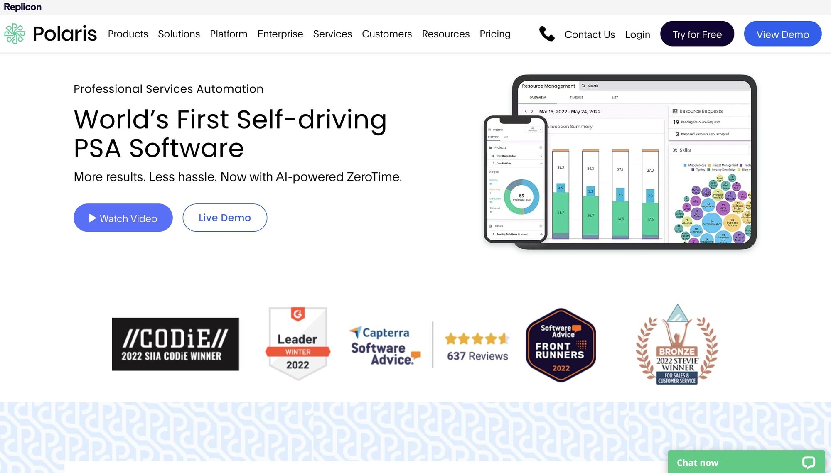Viewport: 831px width, 473px height.
Task: Click the CODiE 2022 SIIA winner badge
Action: pyautogui.click(x=175, y=344)
